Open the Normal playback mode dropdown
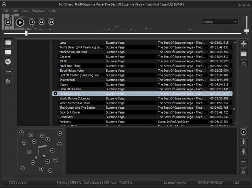The image size is (252, 188). (x=220, y=22)
